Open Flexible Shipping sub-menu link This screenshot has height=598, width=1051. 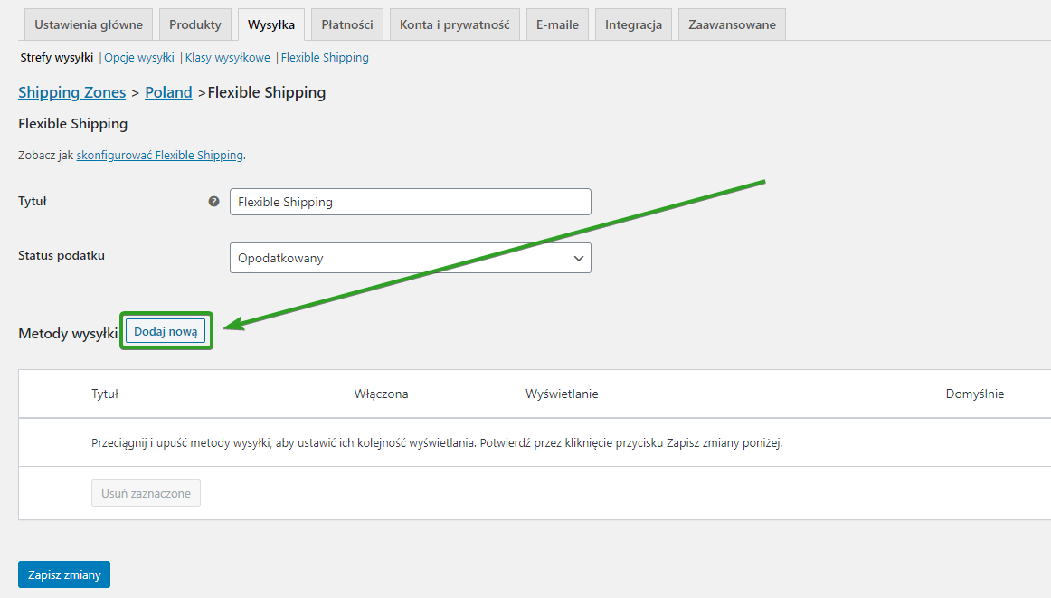[x=325, y=58]
